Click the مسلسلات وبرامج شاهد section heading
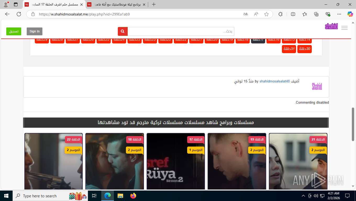Viewport: 356px width, 201px height. click(176, 122)
